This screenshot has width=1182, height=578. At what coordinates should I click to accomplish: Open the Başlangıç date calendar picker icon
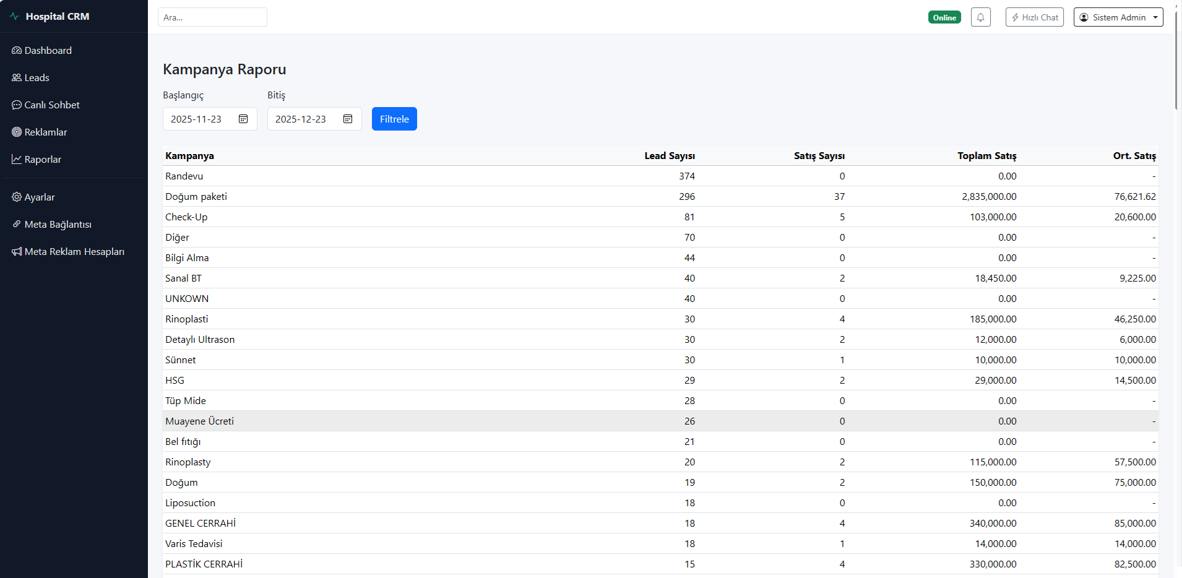pos(243,119)
